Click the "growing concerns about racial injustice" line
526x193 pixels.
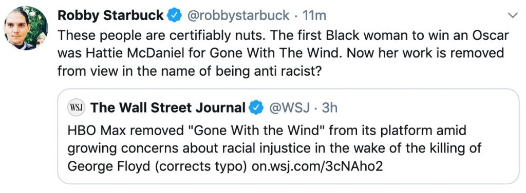tap(274, 148)
